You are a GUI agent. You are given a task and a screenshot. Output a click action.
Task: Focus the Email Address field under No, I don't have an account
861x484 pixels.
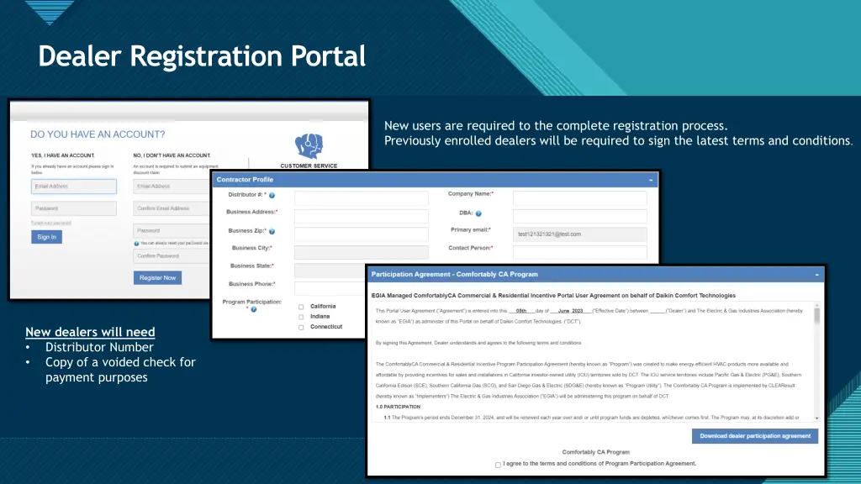pos(172,187)
